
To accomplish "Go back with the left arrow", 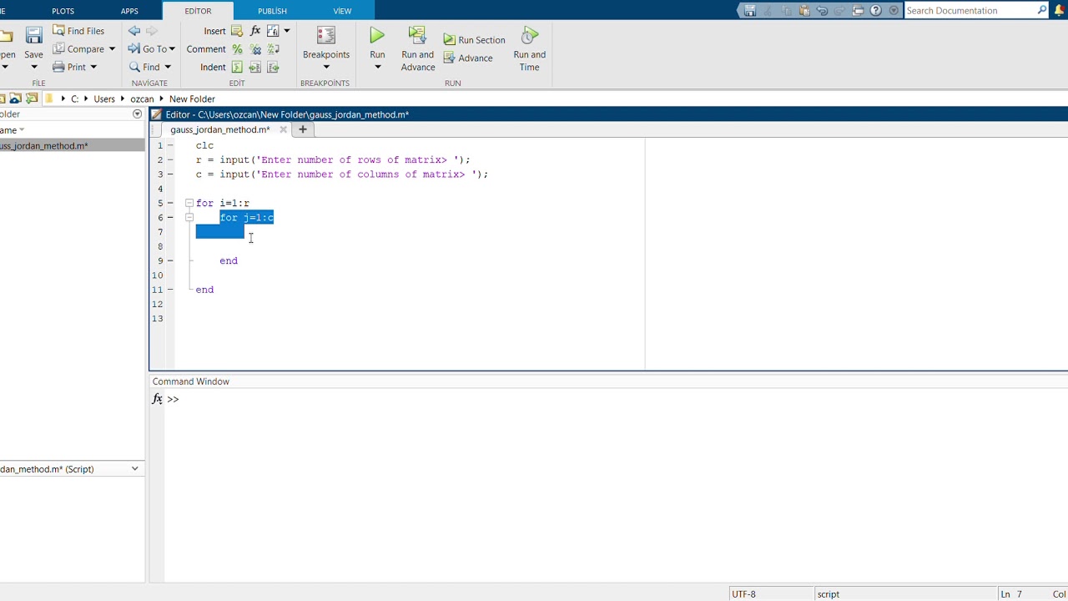I will pos(134,31).
